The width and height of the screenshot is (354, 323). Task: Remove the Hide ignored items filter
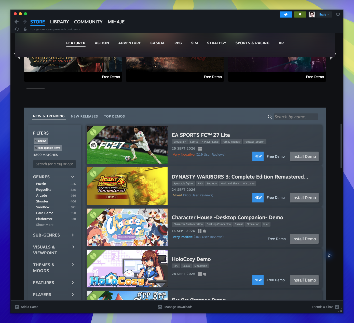coord(36,148)
